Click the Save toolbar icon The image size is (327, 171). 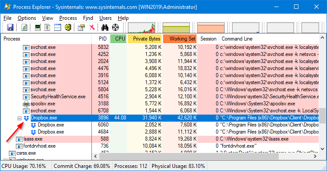[x=10, y=27]
